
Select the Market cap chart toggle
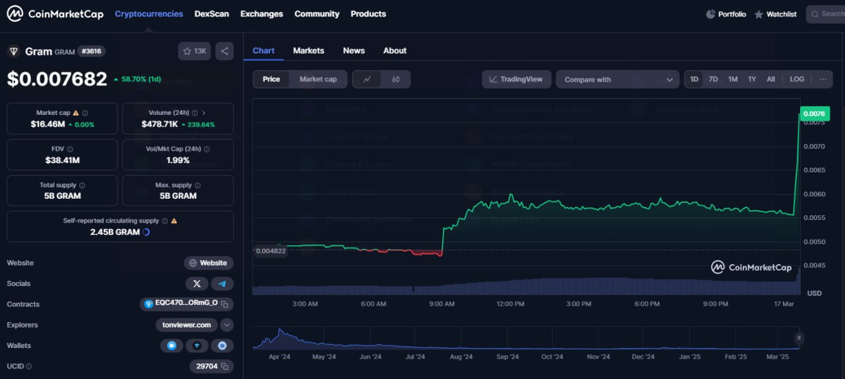[318, 79]
